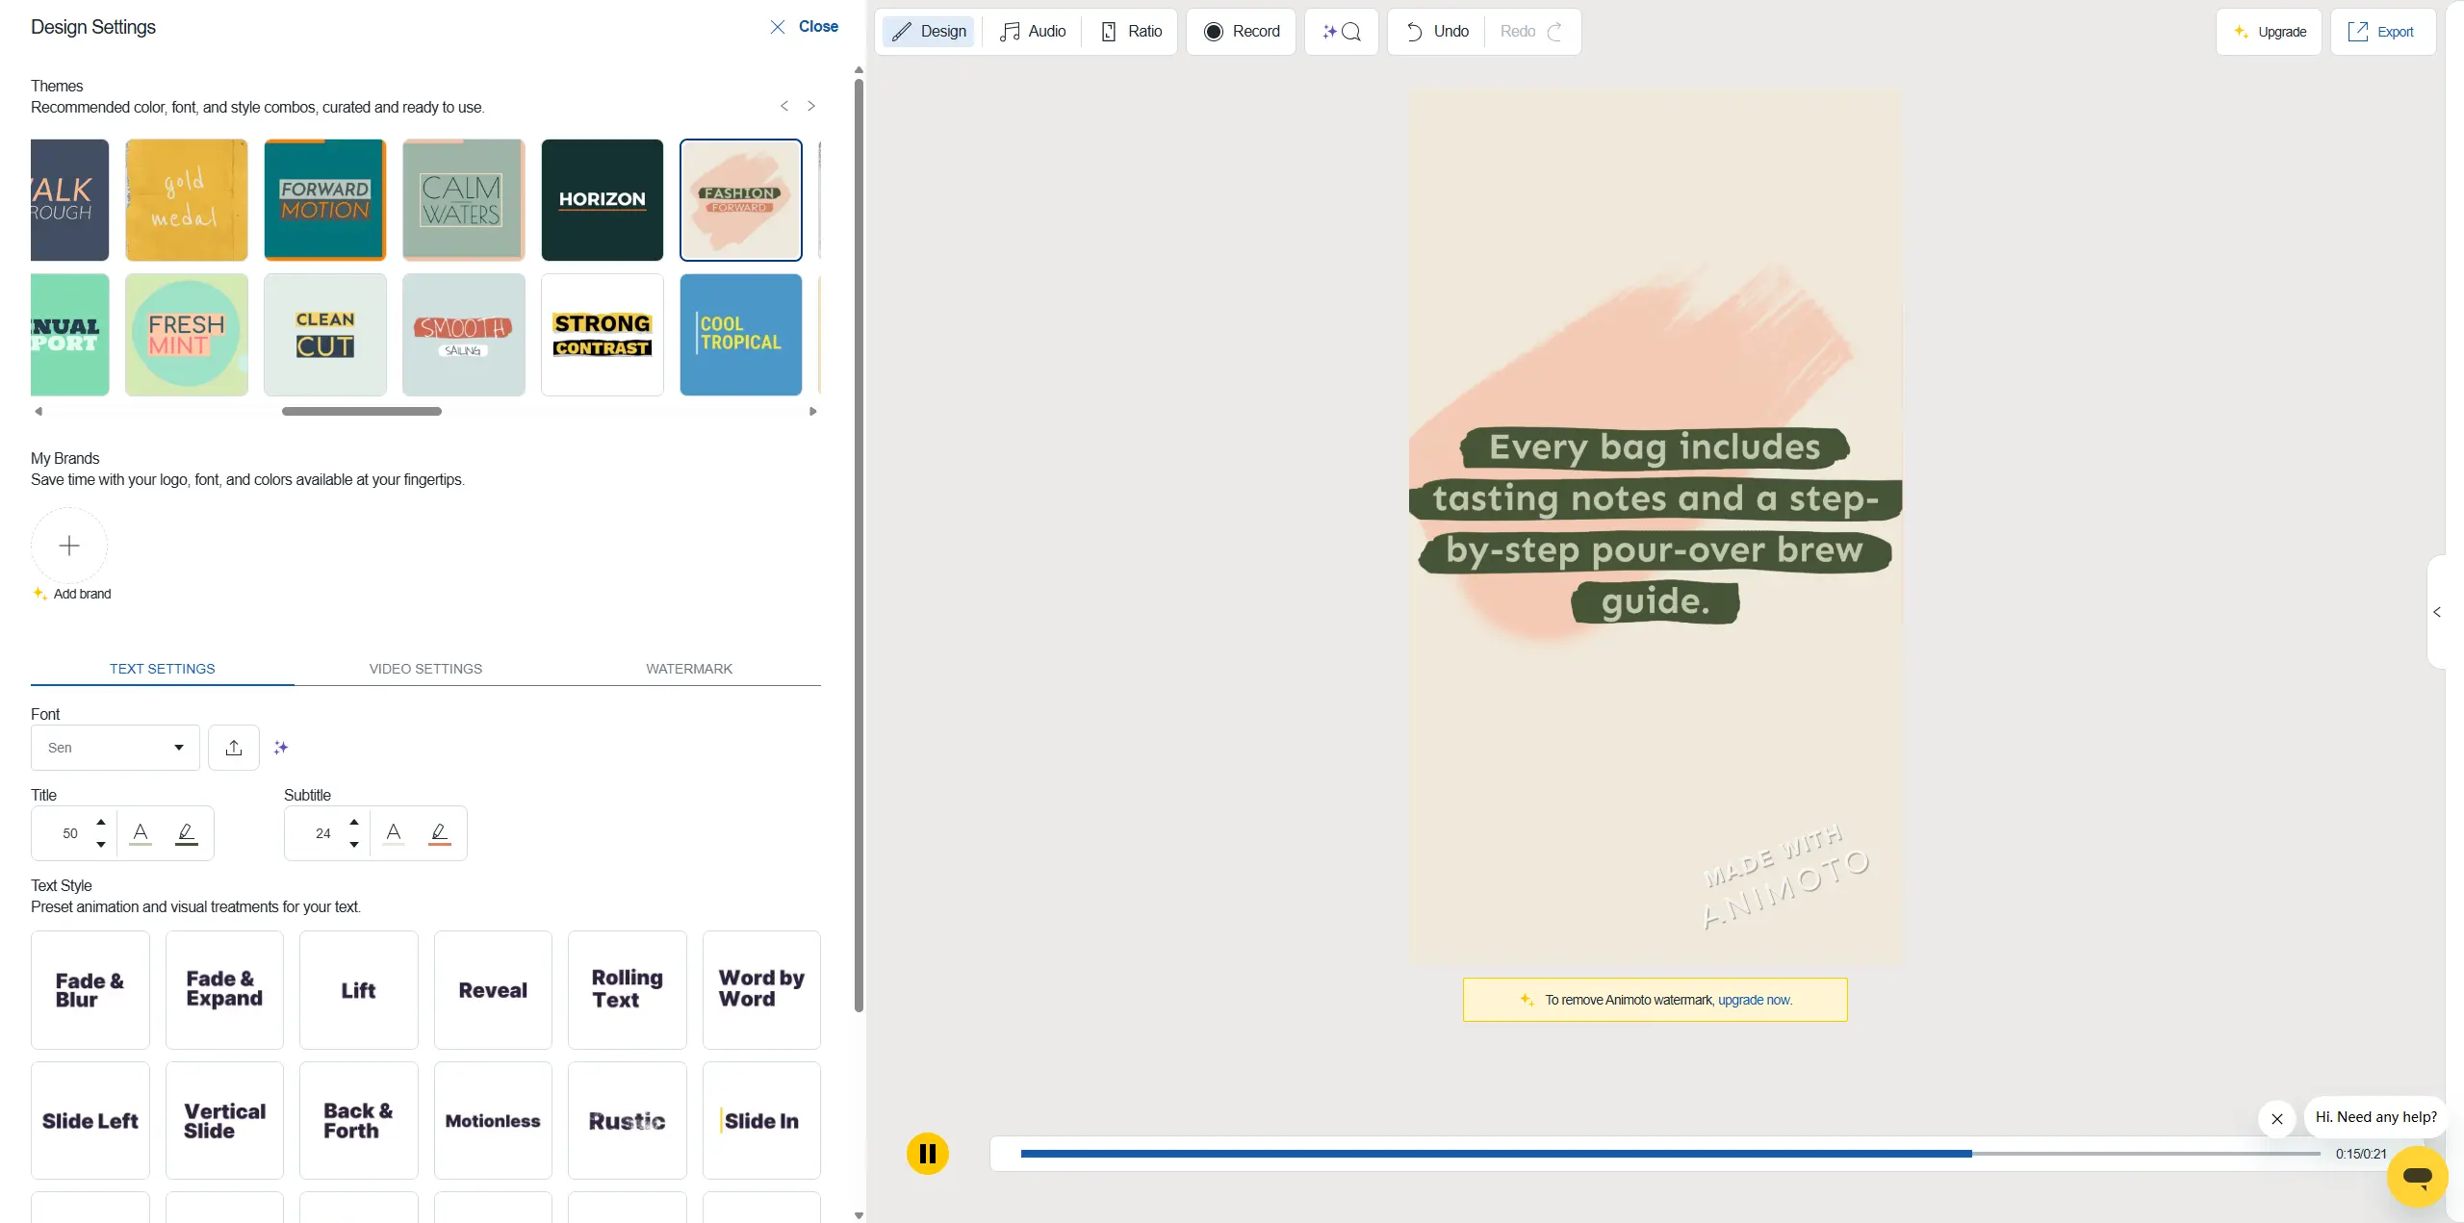Click the Title size field showing 50
Image resolution: width=2464 pixels, height=1223 pixels.
pyautogui.click(x=70, y=833)
